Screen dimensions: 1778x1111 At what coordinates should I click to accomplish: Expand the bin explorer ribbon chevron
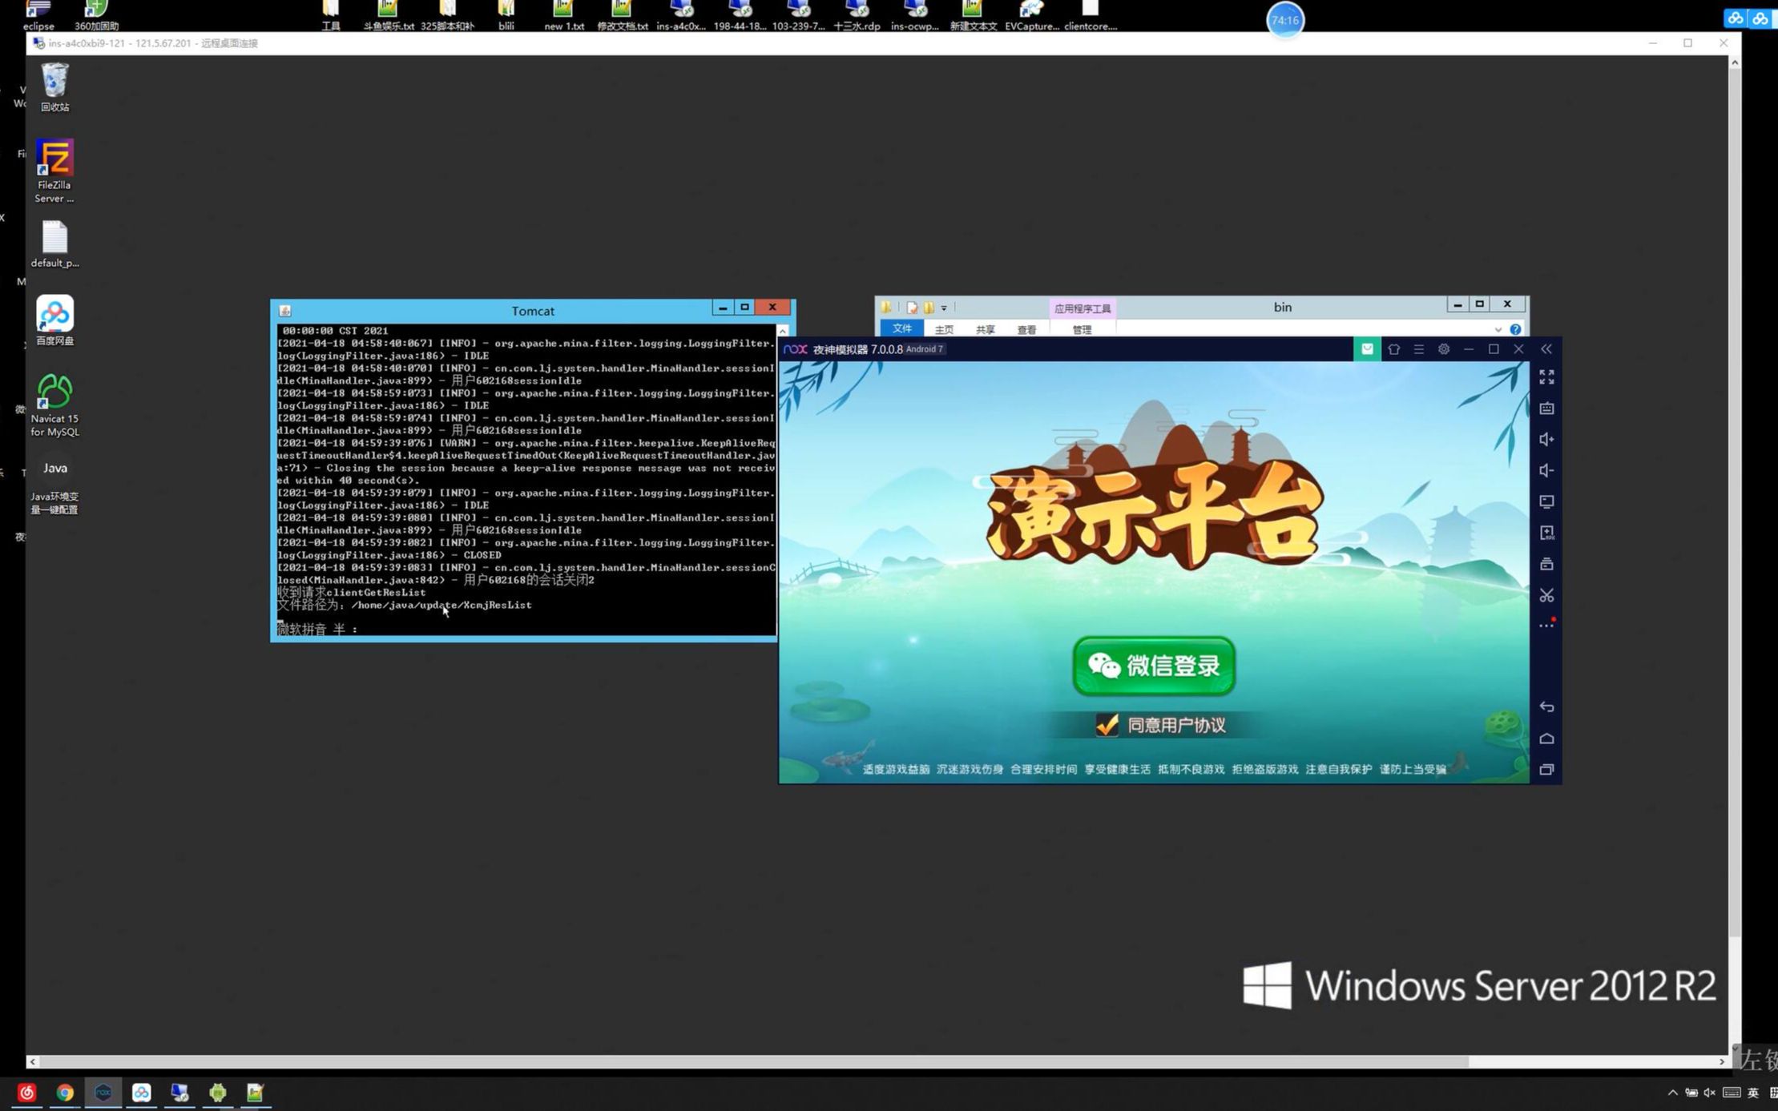pos(1498,329)
